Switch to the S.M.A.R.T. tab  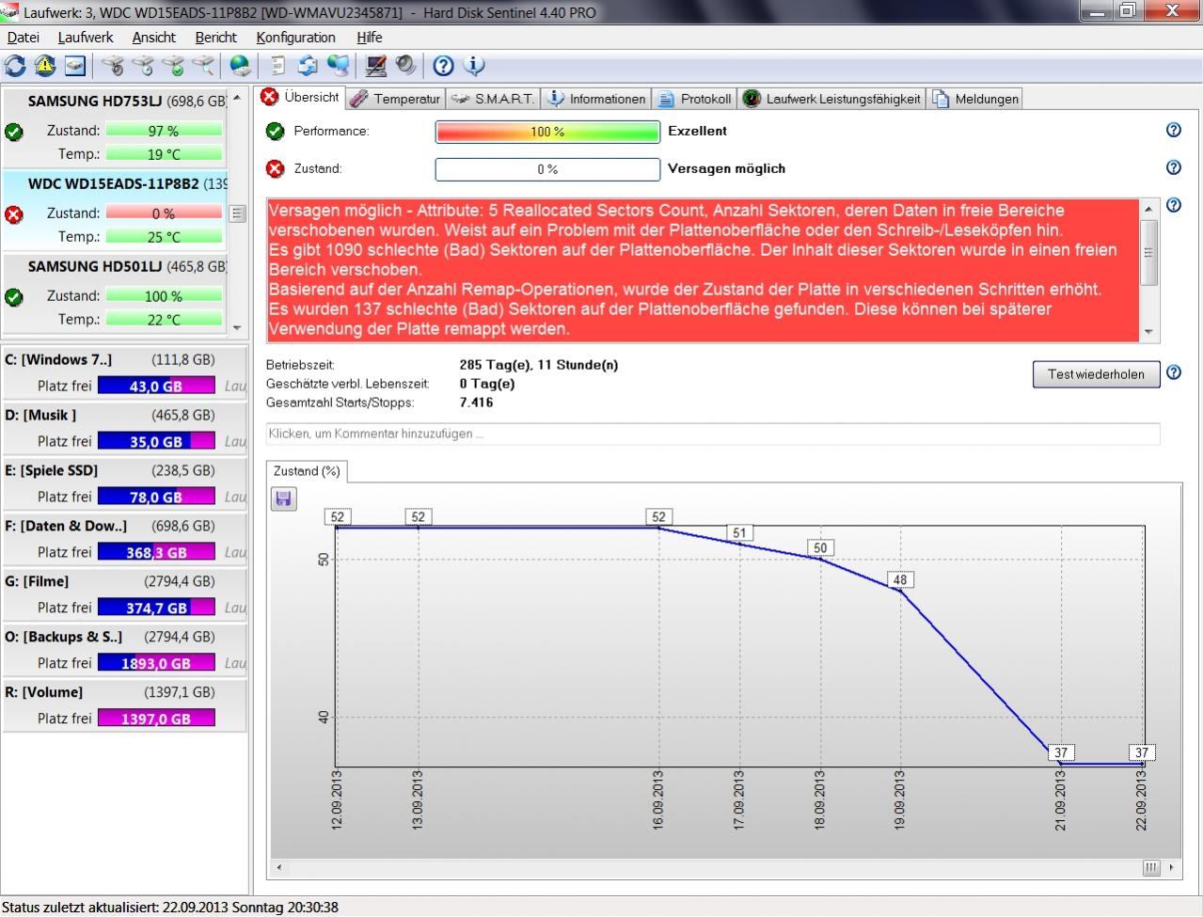(x=492, y=99)
